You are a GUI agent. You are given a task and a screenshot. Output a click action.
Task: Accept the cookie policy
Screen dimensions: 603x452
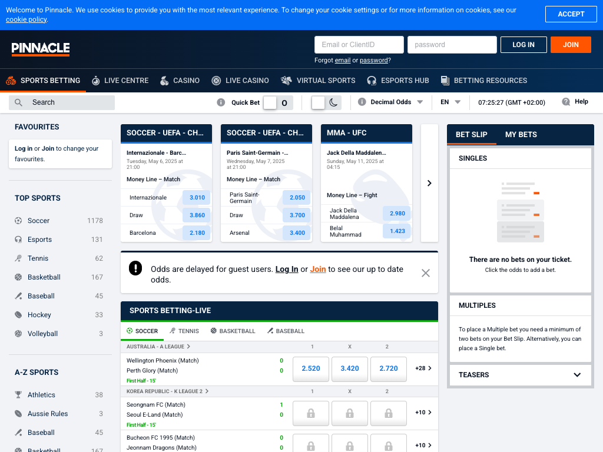click(x=571, y=14)
